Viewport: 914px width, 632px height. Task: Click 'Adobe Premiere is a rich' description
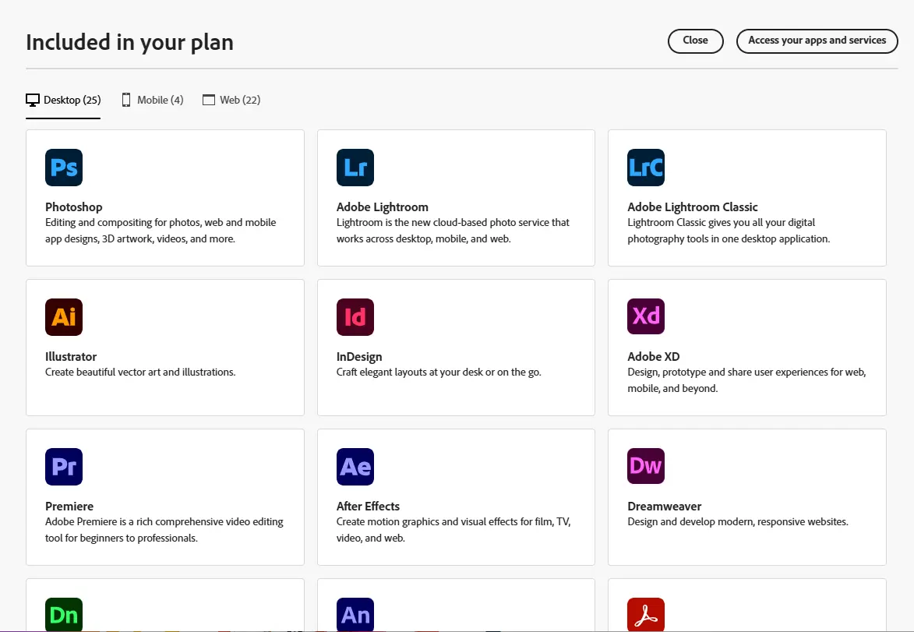click(164, 530)
